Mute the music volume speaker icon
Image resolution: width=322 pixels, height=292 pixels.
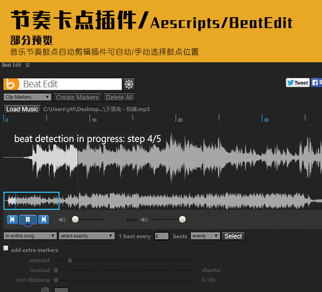click(x=62, y=220)
